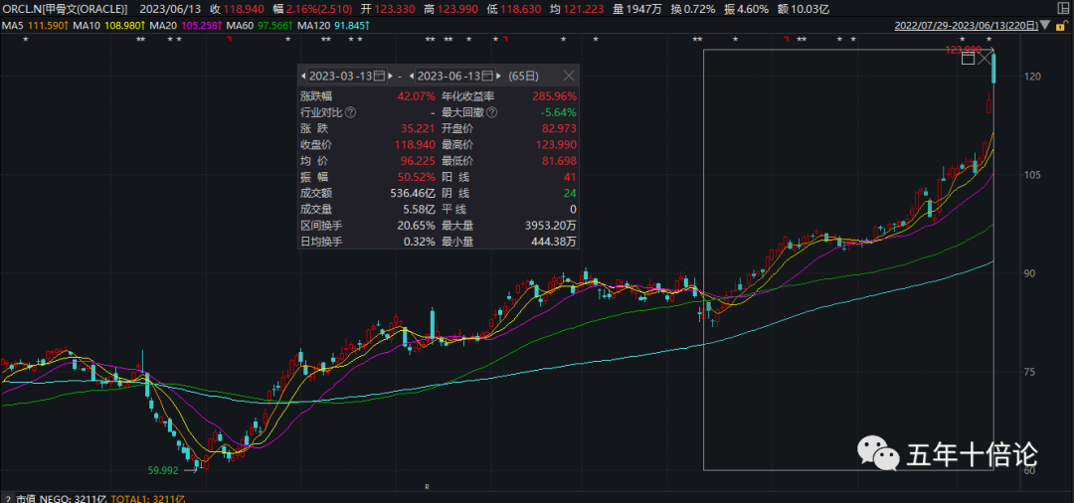1074x503 pixels.
Task: Open help icon beside 行业对比
Action: click(x=351, y=111)
